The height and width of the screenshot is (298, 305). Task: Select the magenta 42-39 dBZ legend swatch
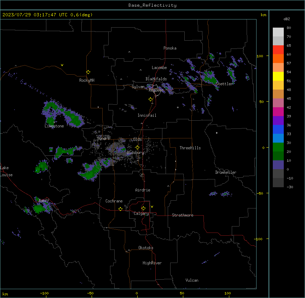pyautogui.click(x=278, y=111)
